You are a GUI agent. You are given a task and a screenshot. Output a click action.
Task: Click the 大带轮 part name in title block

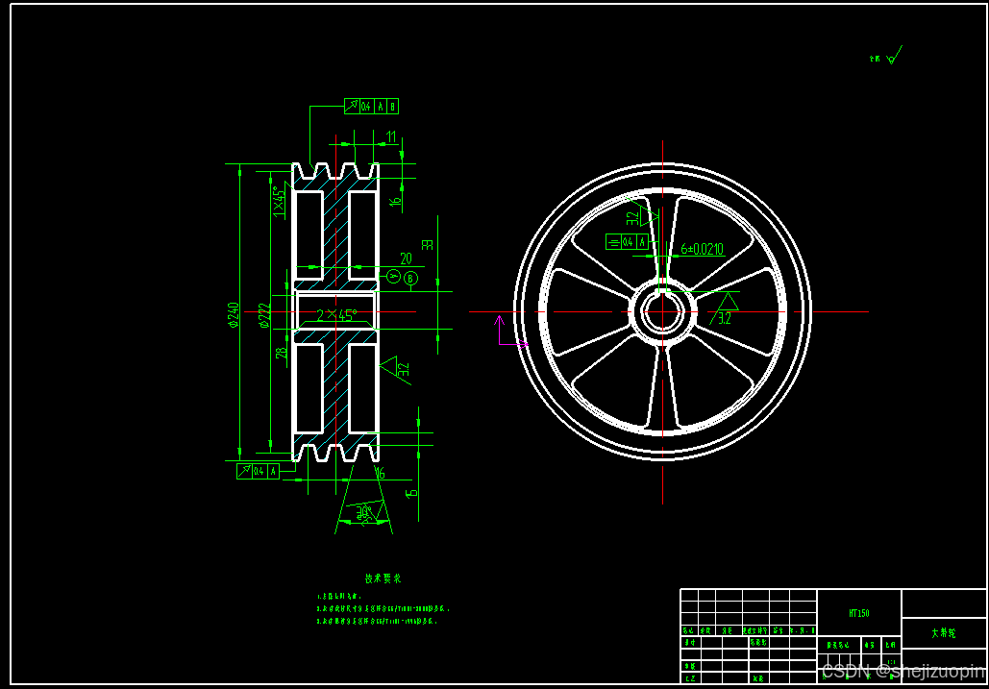pos(944,633)
